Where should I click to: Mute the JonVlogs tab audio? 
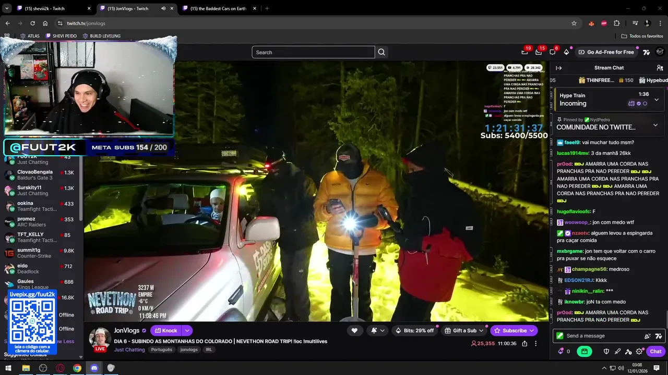163,8
